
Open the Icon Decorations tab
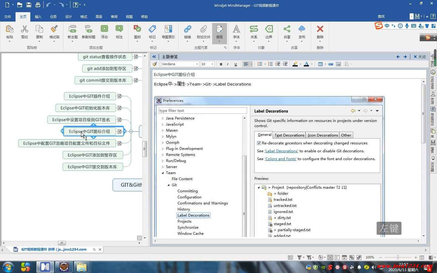pyautogui.click(x=323, y=135)
